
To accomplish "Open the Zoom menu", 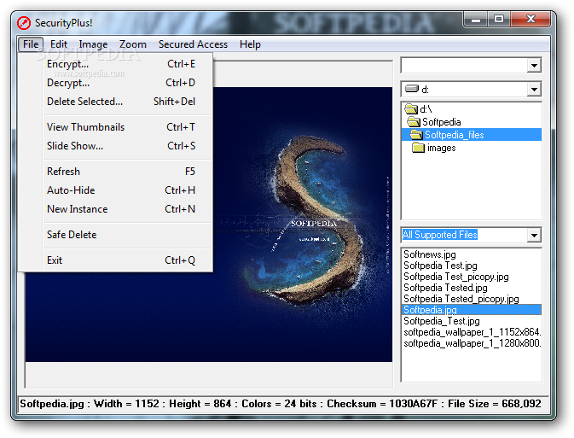I will click(132, 44).
